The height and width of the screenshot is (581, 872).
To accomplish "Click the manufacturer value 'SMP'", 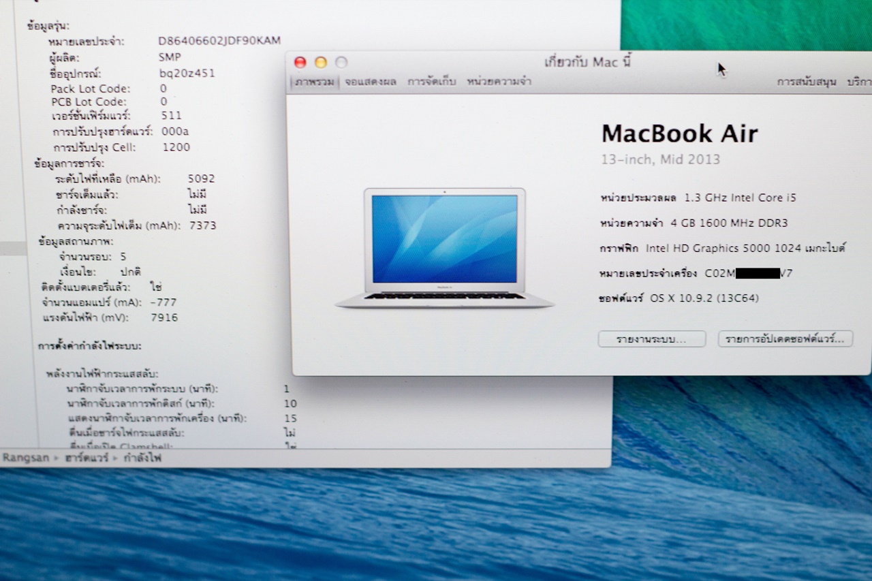I will [170, 57].
